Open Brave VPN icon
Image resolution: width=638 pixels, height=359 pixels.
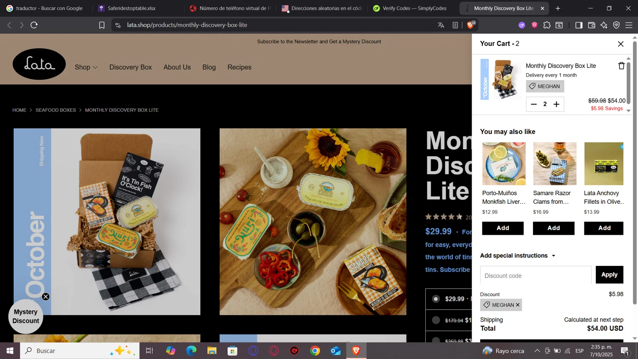coord(616,25)
